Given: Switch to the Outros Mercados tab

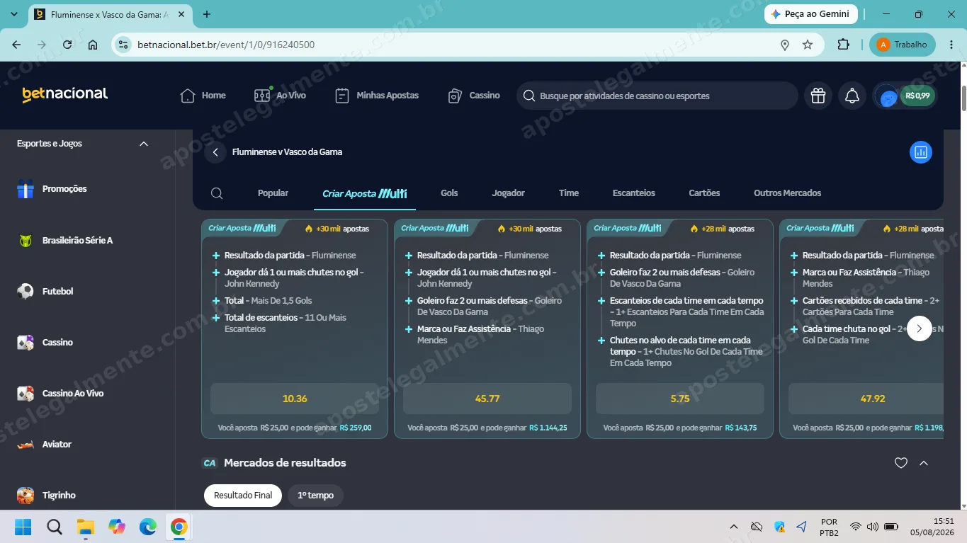Looking at the screenshot, I should (x=788, y=193).
